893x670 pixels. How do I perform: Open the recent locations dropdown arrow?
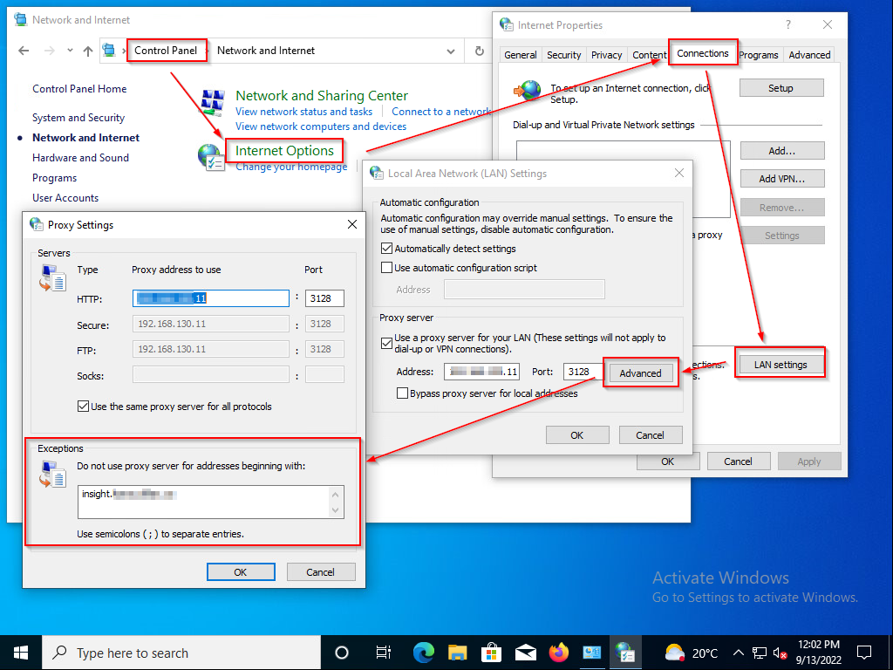(x=70, y=51)
